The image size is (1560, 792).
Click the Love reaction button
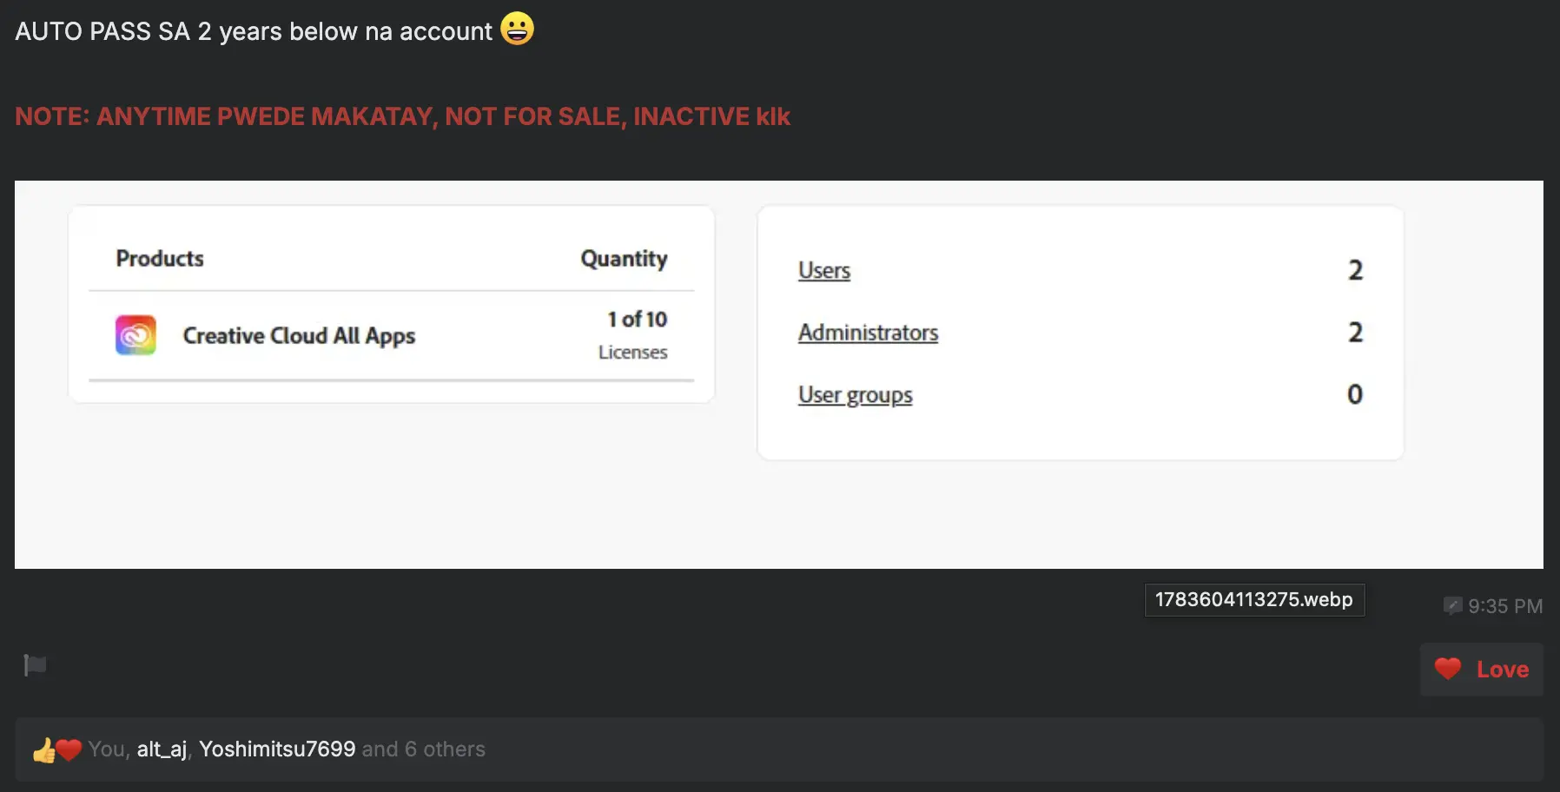(x=1481, y=669)
